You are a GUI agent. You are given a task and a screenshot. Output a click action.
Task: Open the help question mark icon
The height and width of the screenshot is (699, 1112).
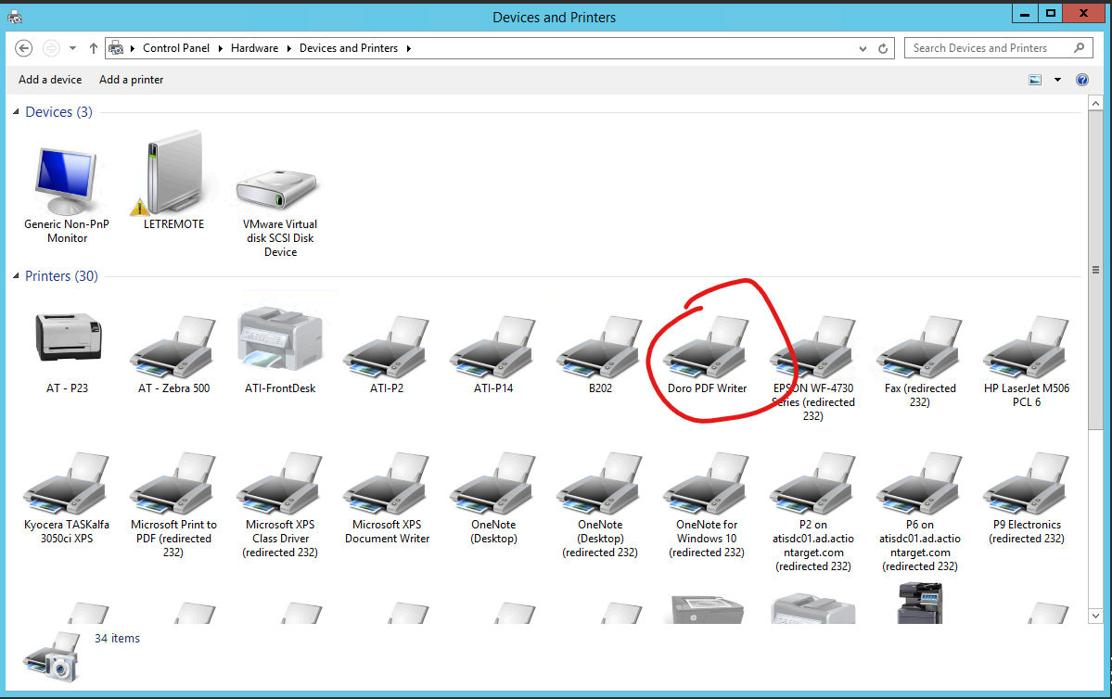tap(1081, 80)
